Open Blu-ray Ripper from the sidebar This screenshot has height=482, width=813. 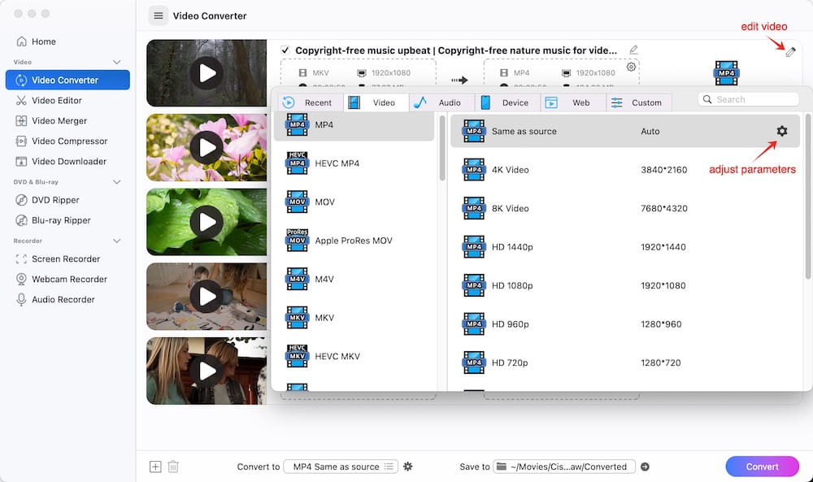click(53, 220)
